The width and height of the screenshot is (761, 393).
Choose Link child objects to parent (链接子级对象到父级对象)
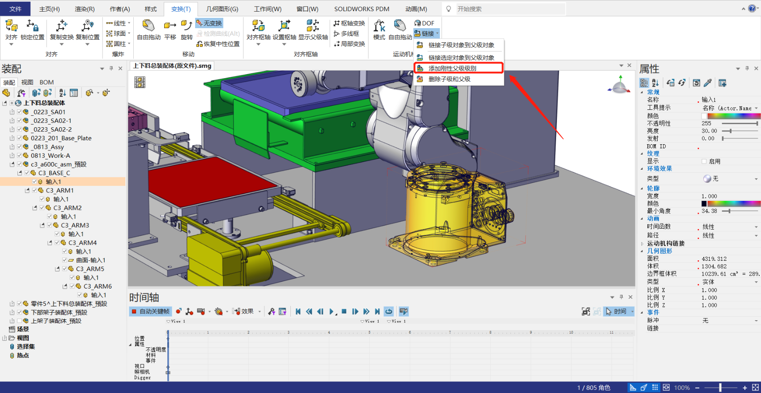point(459,45)
